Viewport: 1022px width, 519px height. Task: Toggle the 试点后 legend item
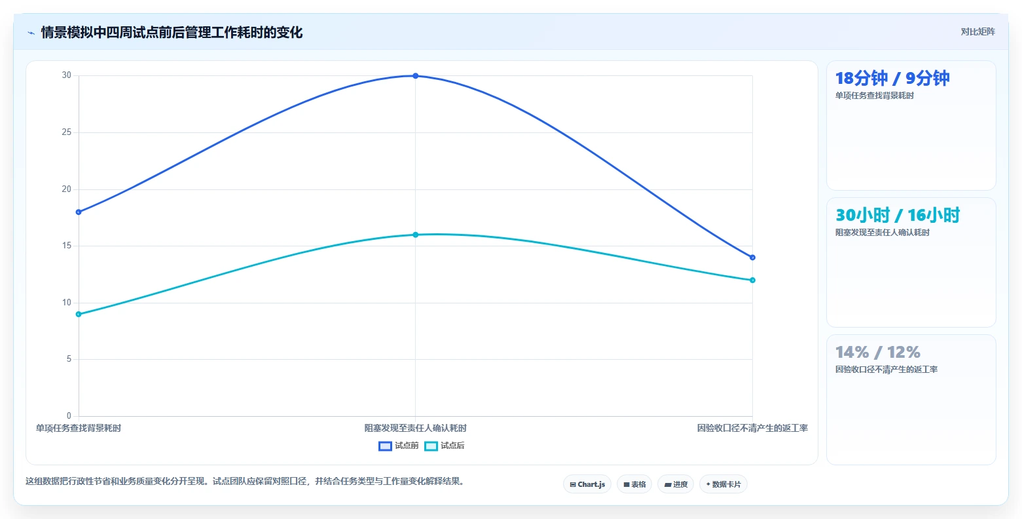(x=445, y=446)
